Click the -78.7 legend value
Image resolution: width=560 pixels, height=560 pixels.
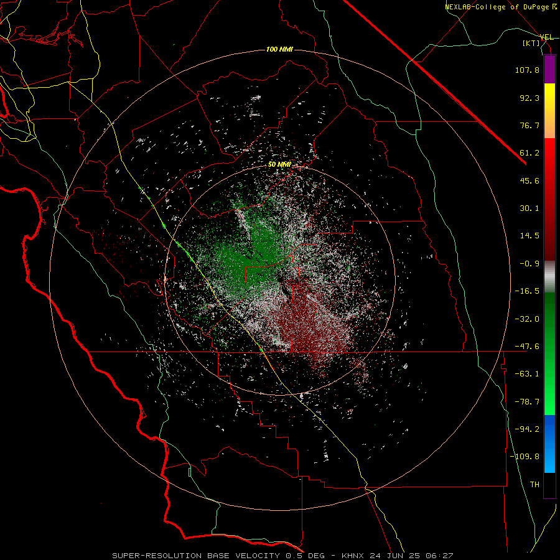[x=527, y=402]
